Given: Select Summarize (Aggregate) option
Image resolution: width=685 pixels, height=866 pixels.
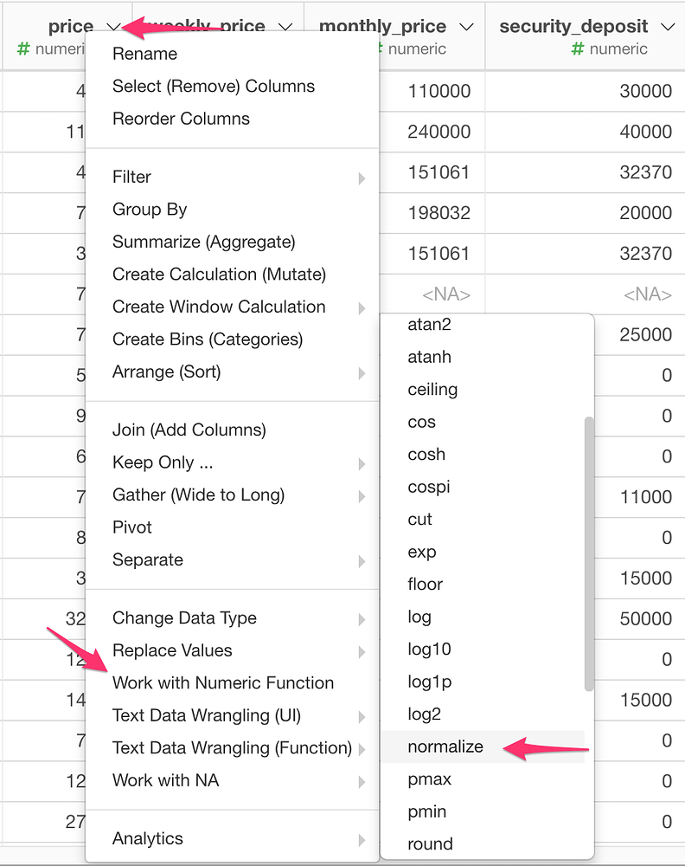Looking at the screenshot, I should tap(207, 242).
